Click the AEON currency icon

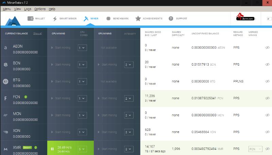tap(5, 48)
